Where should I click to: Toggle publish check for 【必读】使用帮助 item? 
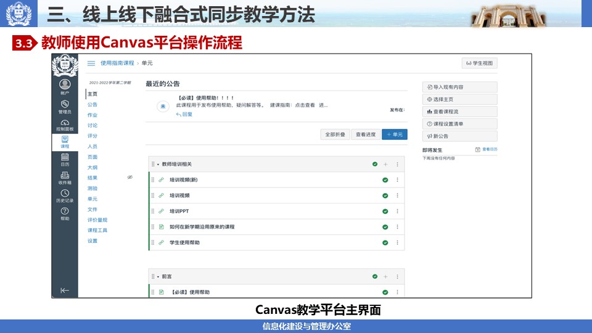[x=385, y=292]
